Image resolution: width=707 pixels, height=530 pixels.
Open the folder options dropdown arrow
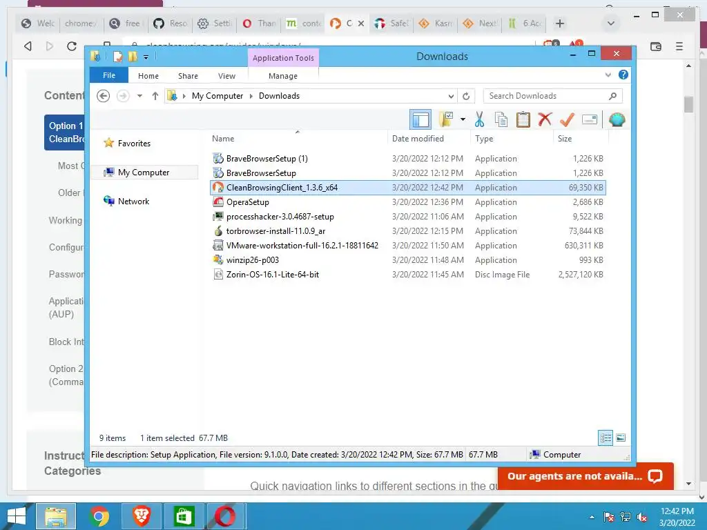tap(463, 120)
